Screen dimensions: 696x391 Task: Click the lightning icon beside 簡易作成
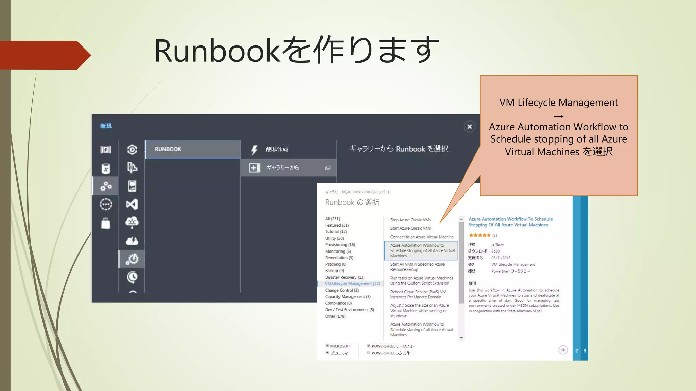[x=254, y=150]
